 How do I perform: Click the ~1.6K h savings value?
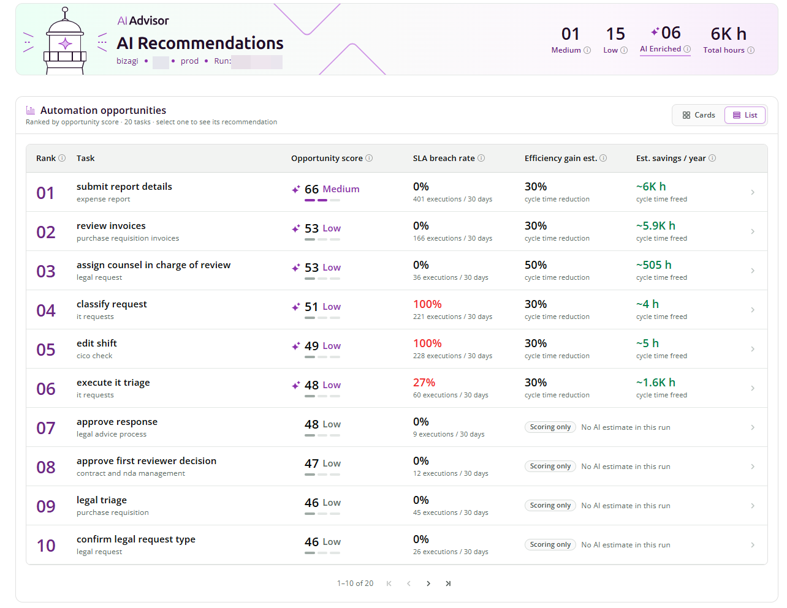tap(656, 383)
